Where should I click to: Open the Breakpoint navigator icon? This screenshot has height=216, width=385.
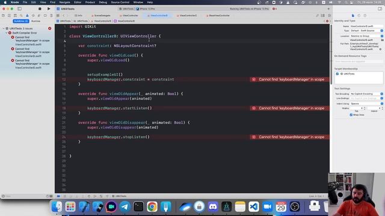coord(45,16)
